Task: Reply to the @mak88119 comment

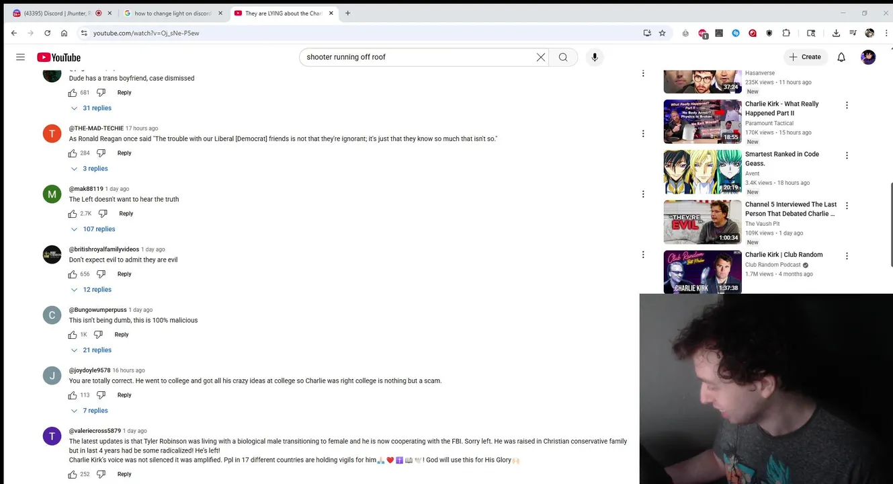Action: pos(126,214)
